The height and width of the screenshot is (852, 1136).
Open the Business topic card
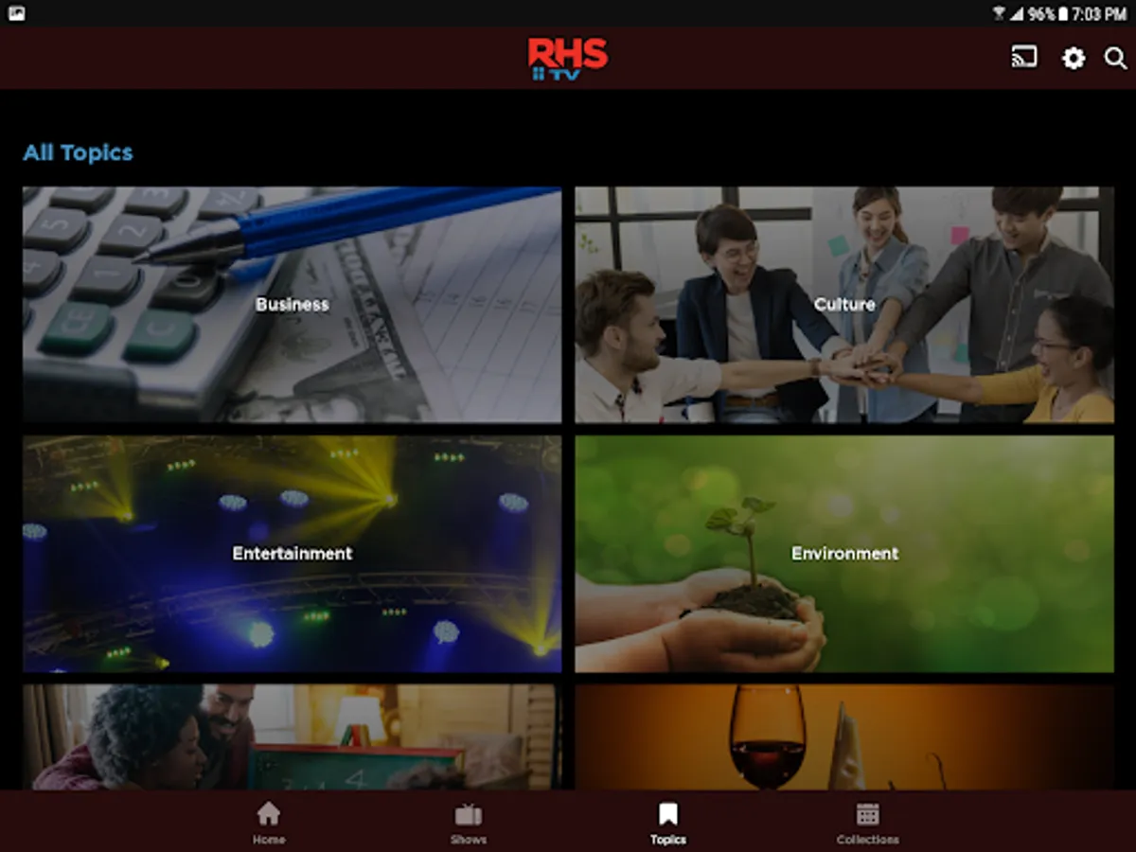[293, 305]
